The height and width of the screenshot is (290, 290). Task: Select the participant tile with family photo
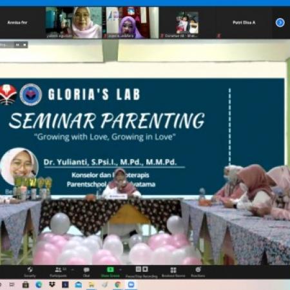[x=187, y=23]
